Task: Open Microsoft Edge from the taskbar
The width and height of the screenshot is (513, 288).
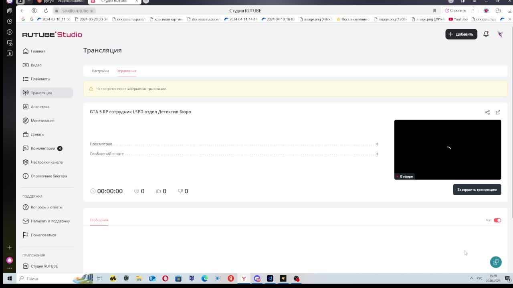Action: 204,278
